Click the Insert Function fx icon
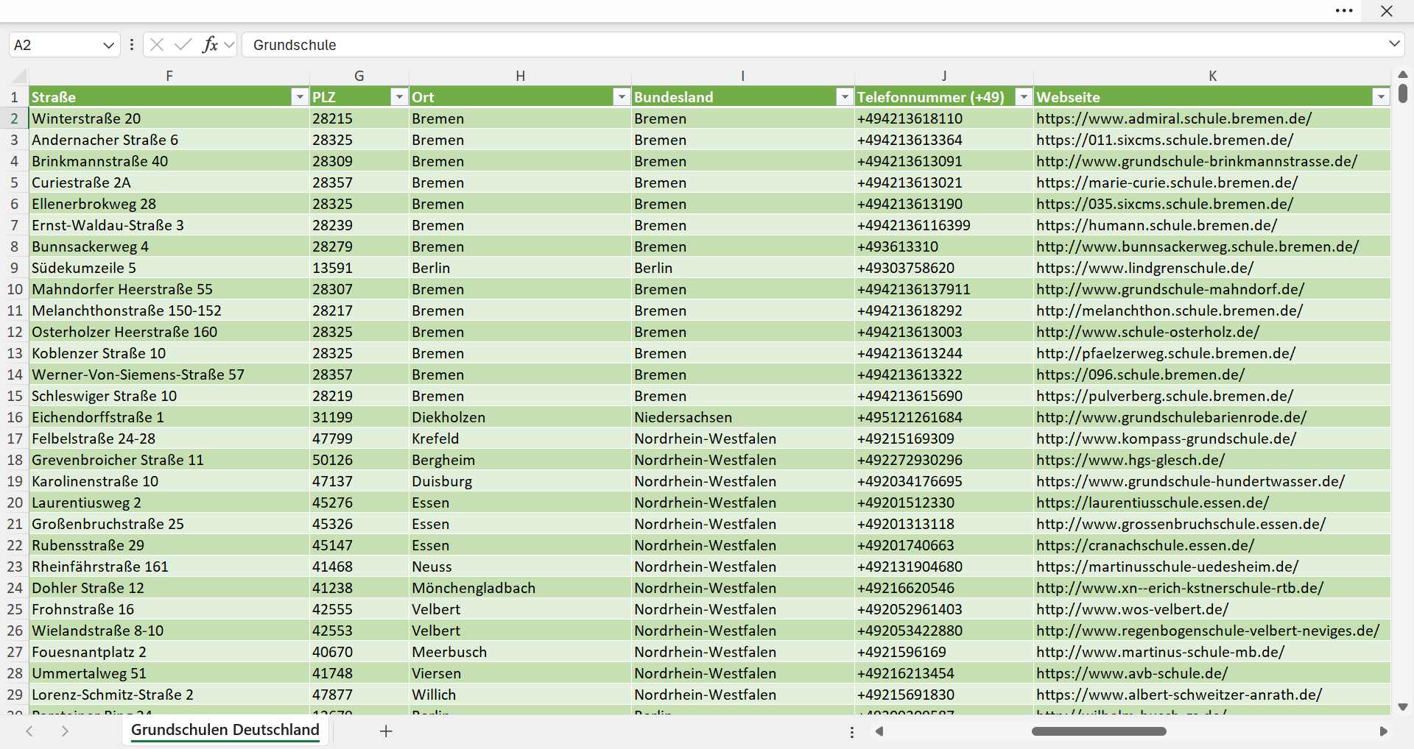 [210, 45]
